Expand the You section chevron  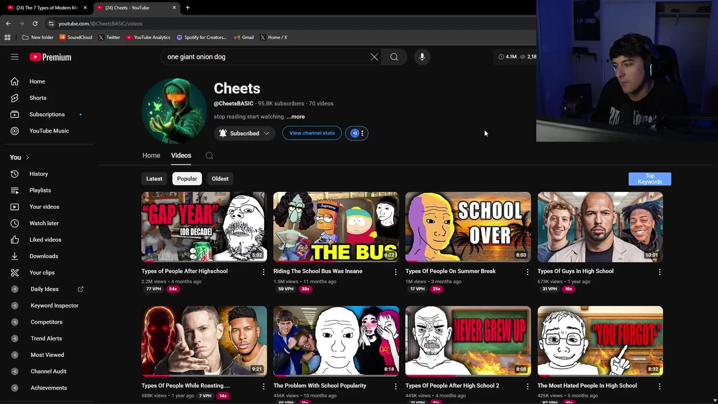click(27, 158)
